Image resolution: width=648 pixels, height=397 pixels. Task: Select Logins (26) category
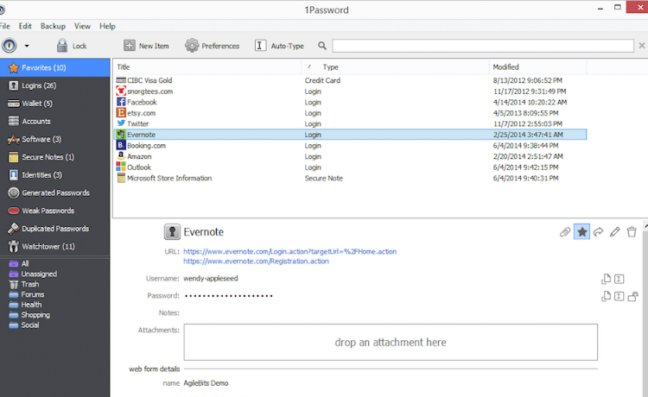[55, 85]
